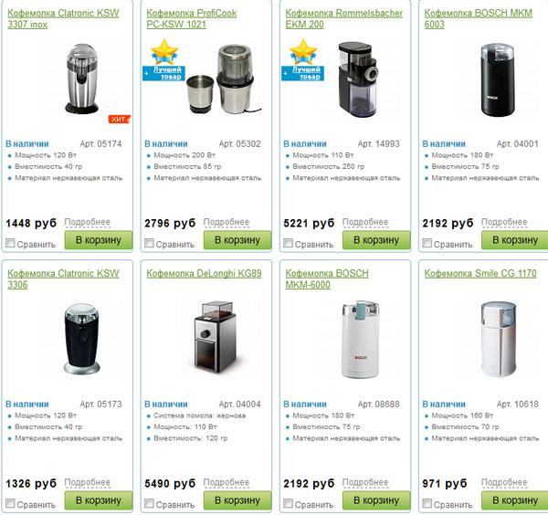Open the Clatronic KSW 3307 inox product image
This screenshot has width=548, height=515.
tap(82, 79)
